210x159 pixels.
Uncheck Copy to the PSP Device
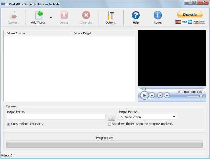[8, 124]
